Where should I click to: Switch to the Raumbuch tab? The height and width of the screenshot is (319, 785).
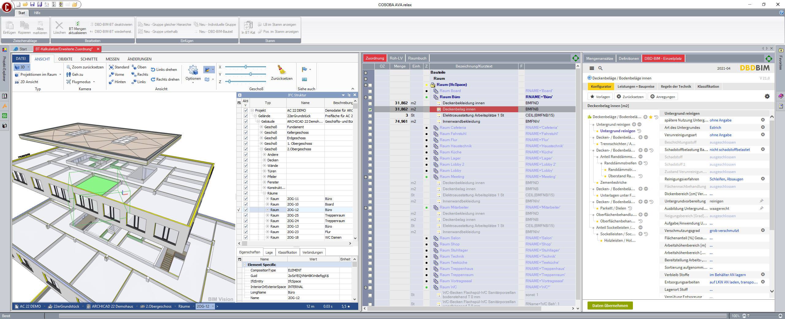click(417, 58)
